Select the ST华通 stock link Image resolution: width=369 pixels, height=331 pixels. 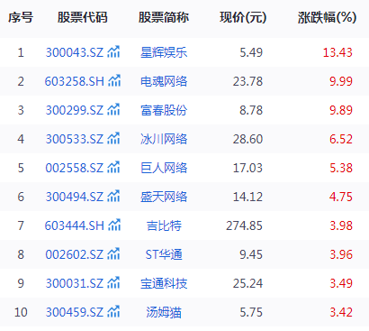point(164,254)
